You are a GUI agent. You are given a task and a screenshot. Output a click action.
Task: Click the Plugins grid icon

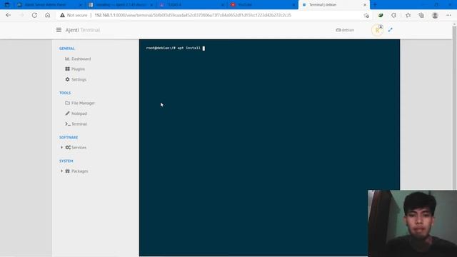coord(67,69)
